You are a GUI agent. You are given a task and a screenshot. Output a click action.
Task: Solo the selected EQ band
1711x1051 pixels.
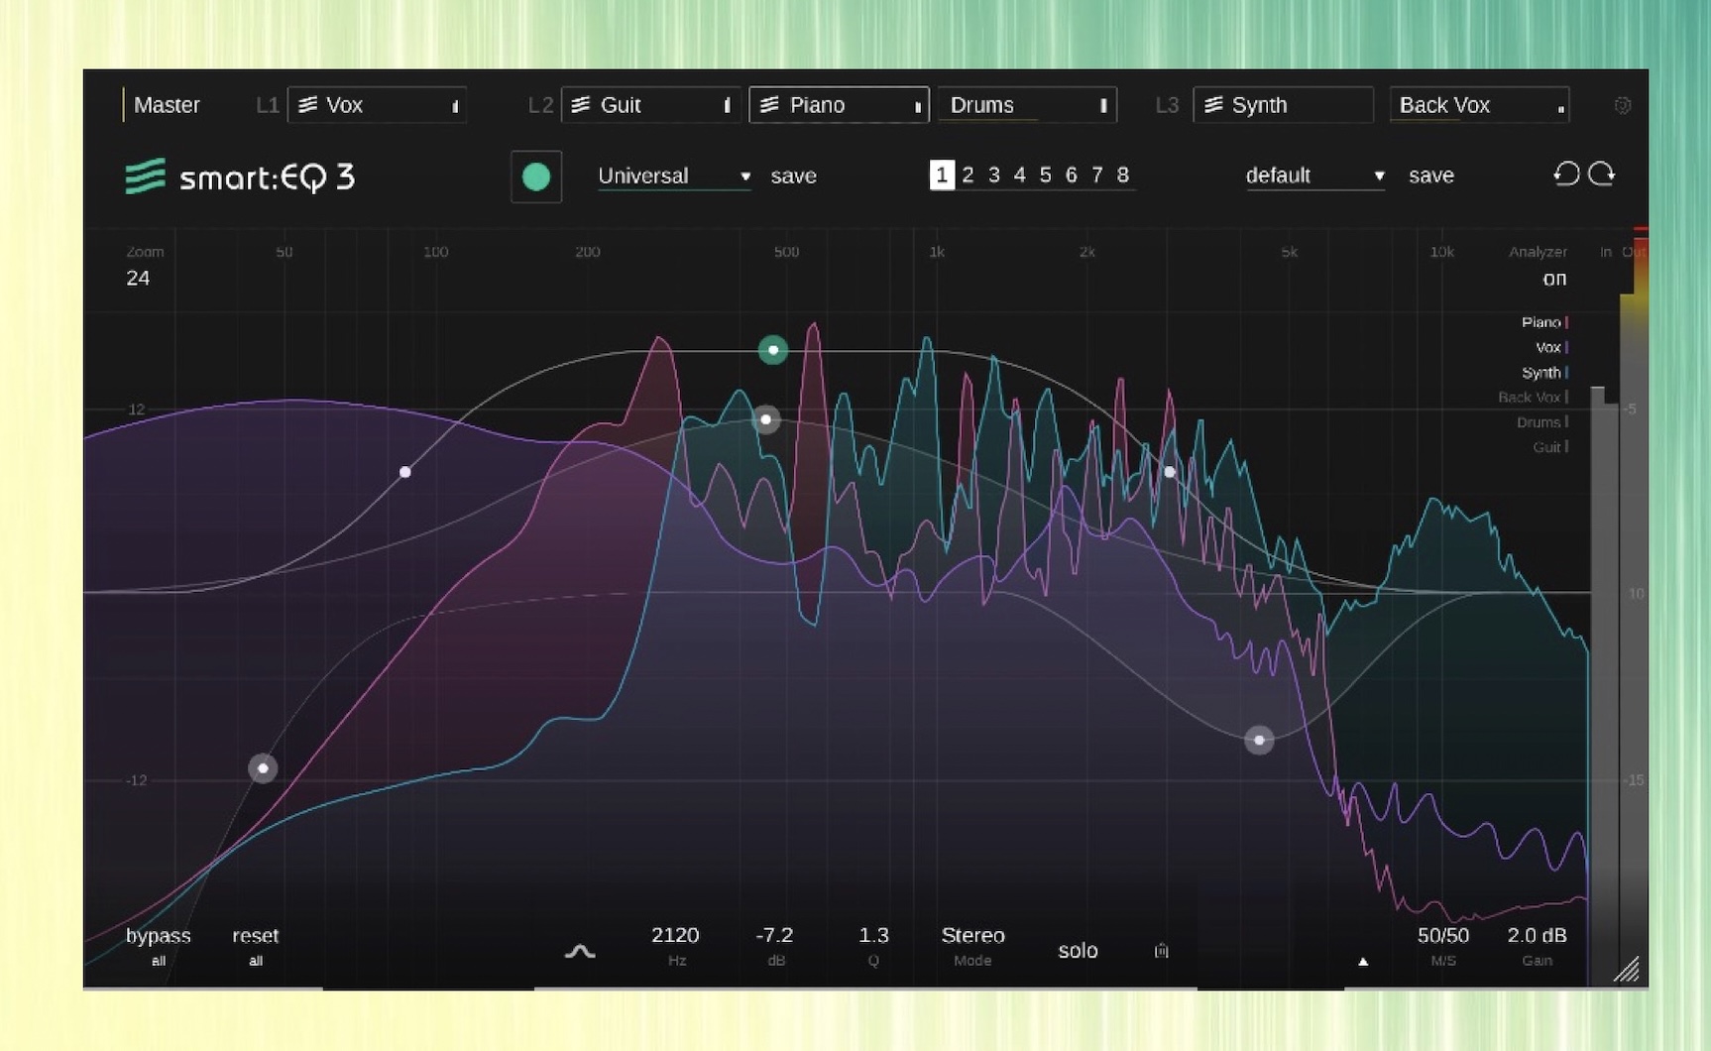[x=1078, y=950]
